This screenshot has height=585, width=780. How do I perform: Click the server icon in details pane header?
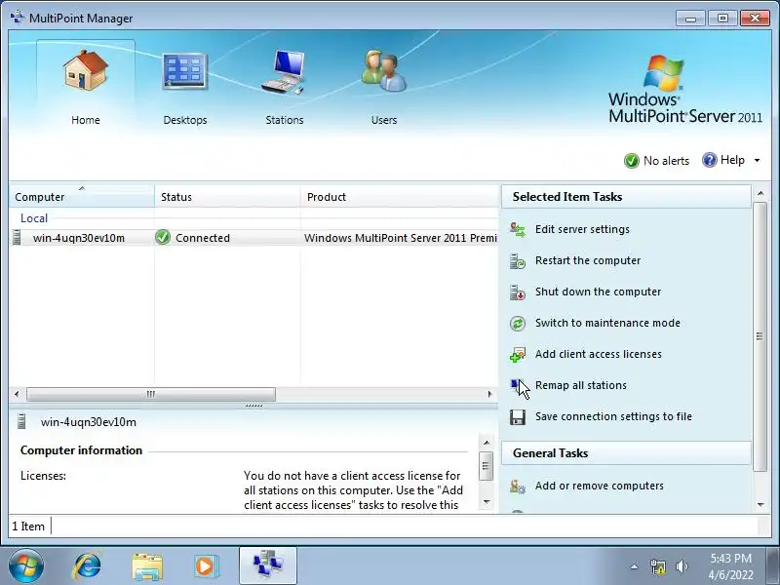pos(21,422)
